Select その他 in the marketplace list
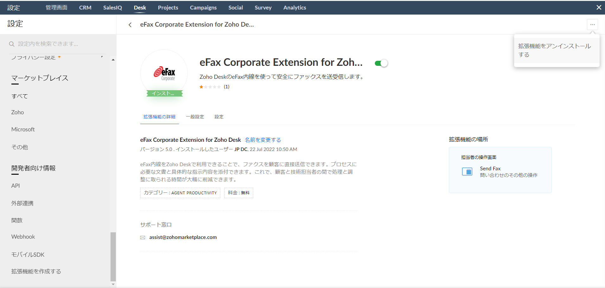 click(x=20, y=147)
